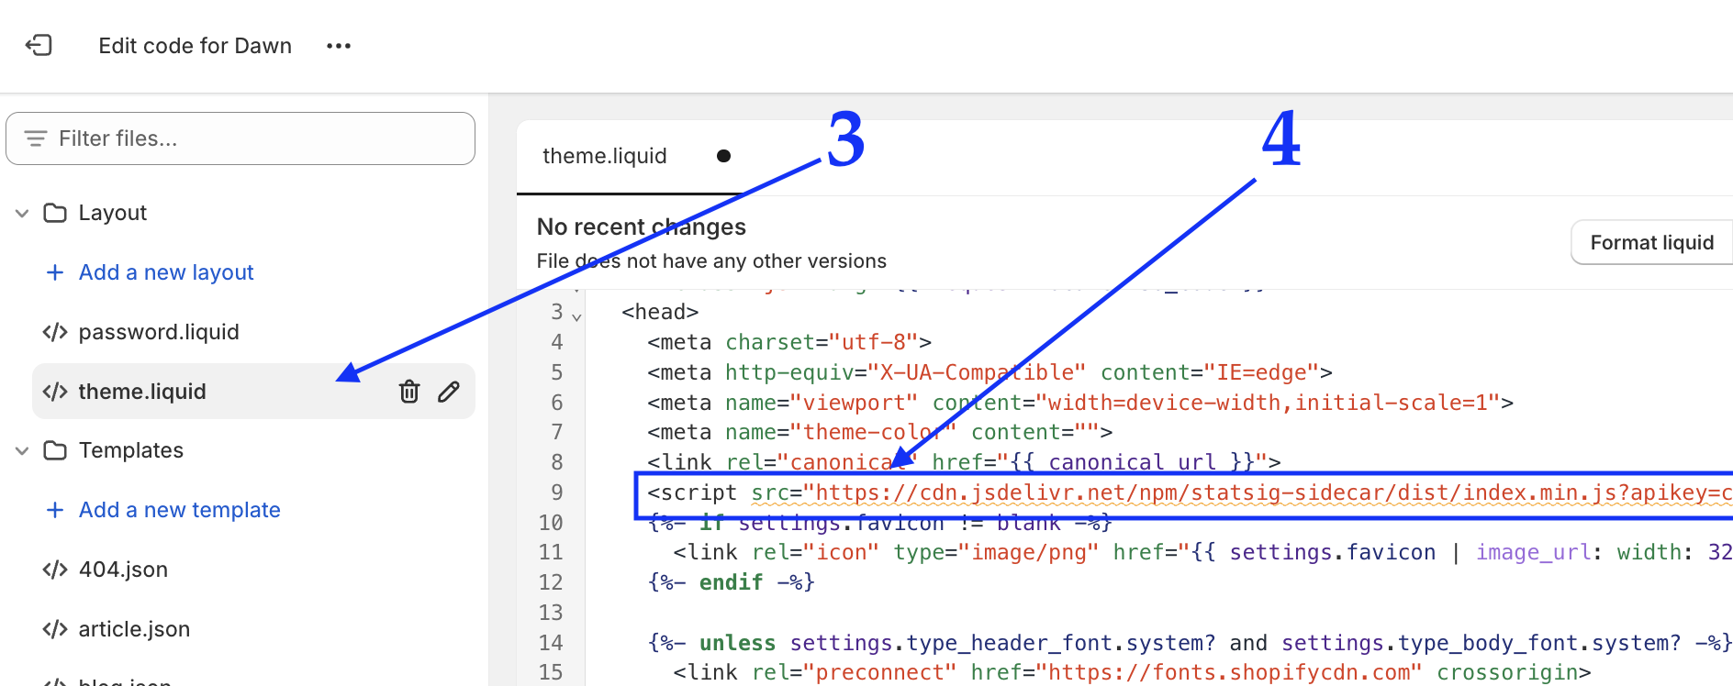The width and height of the screenshot is (1733, 686).
Task: Click the Add a new template link
Action: tap(180, 510)
